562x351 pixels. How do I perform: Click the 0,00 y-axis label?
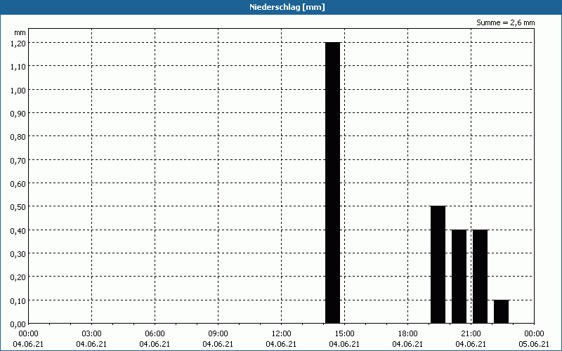[x=18, y=324]
